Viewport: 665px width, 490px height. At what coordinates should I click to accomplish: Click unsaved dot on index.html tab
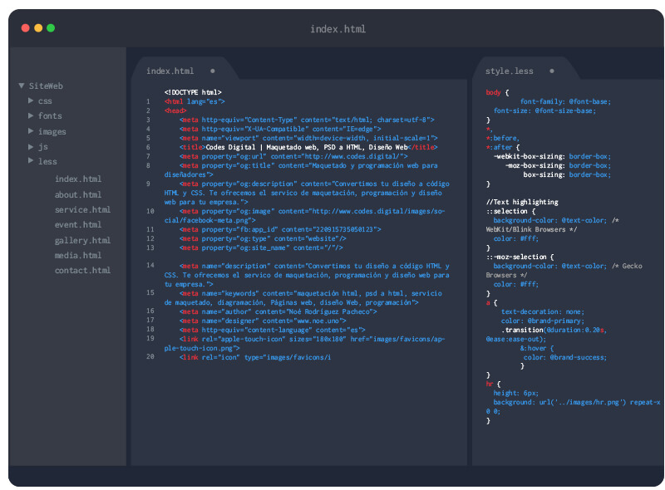pyautogui.click(x=213, y=71)
